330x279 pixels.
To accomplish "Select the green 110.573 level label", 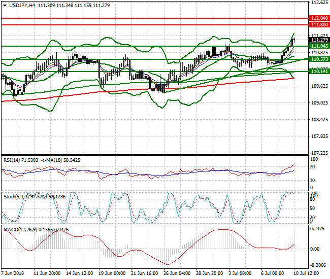I will click(x=319, y=59).
